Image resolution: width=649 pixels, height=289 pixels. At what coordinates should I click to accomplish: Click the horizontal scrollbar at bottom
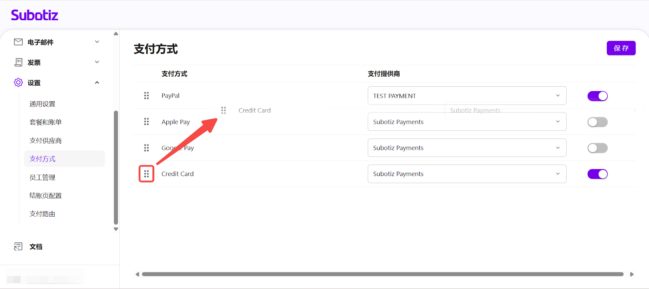pos(383,274)
